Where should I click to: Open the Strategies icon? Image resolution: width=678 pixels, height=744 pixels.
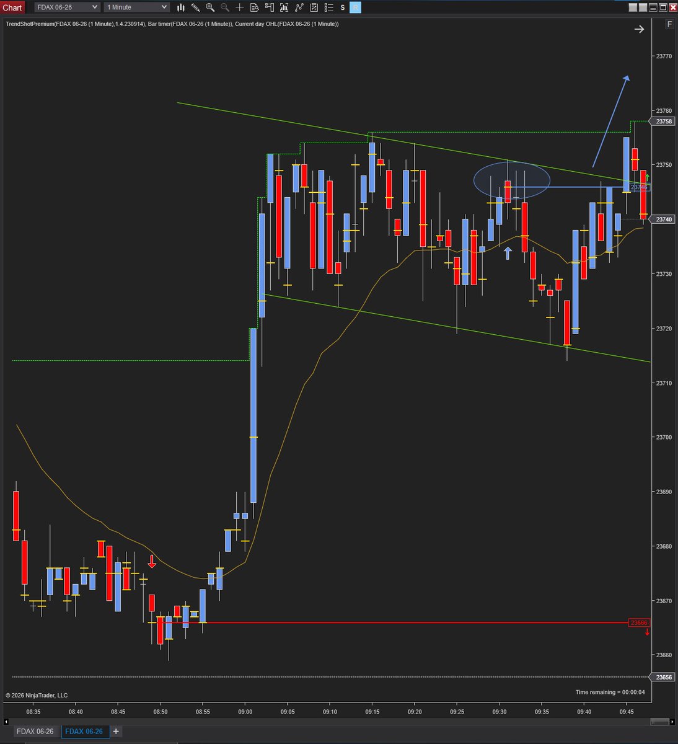[314, 7]
